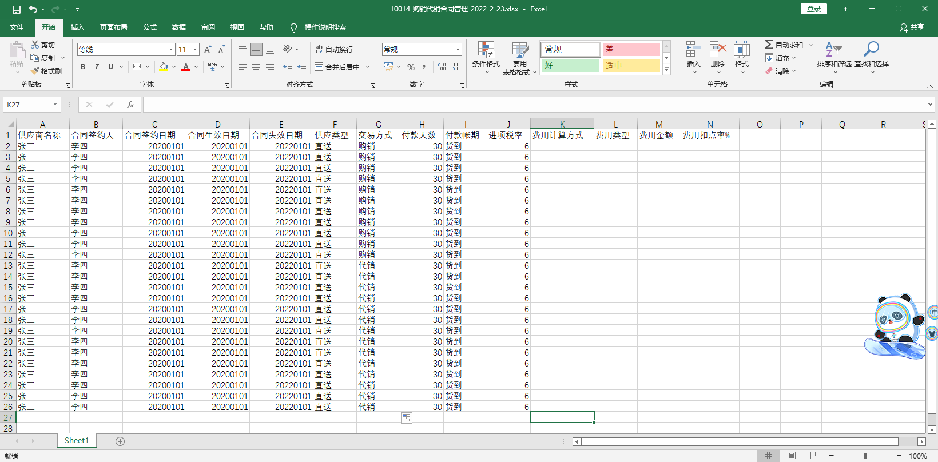Image resolution: width=938 pixels, height=462 pixels.
Task: Click the 登录 sign-in button
Action: [x=813, y=9]
